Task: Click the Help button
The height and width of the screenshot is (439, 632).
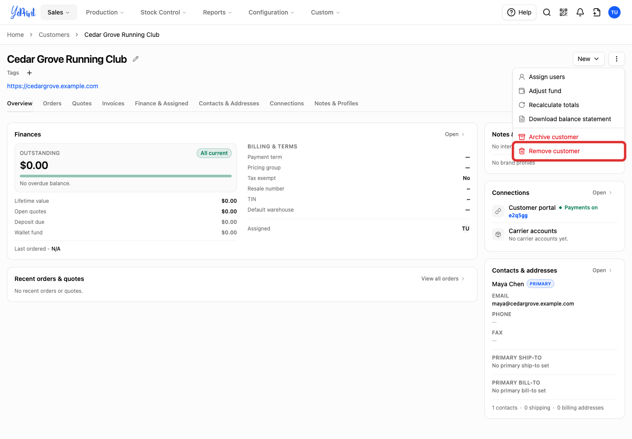Action: click(519, 12)
